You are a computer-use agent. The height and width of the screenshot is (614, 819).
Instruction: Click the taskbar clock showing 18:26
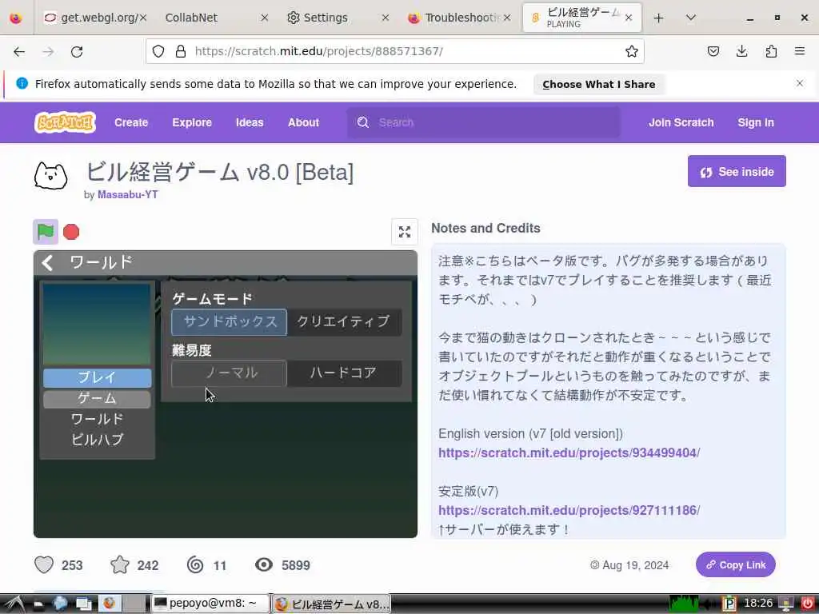pyautogui.click(x=758, y=604)
